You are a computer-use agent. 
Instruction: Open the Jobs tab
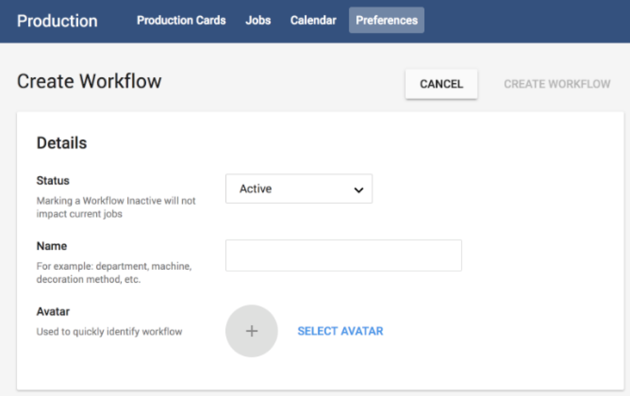[x=258, y=20]
